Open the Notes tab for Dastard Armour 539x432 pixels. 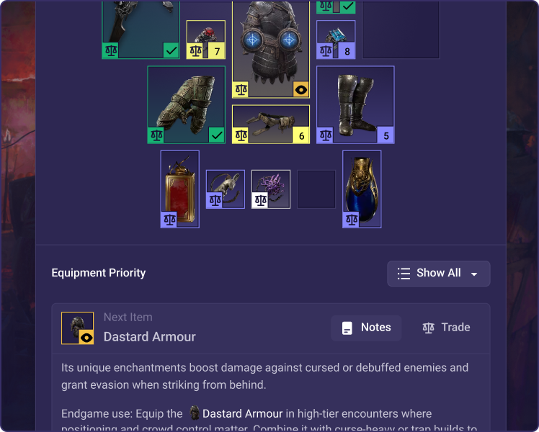click(366, 328)
